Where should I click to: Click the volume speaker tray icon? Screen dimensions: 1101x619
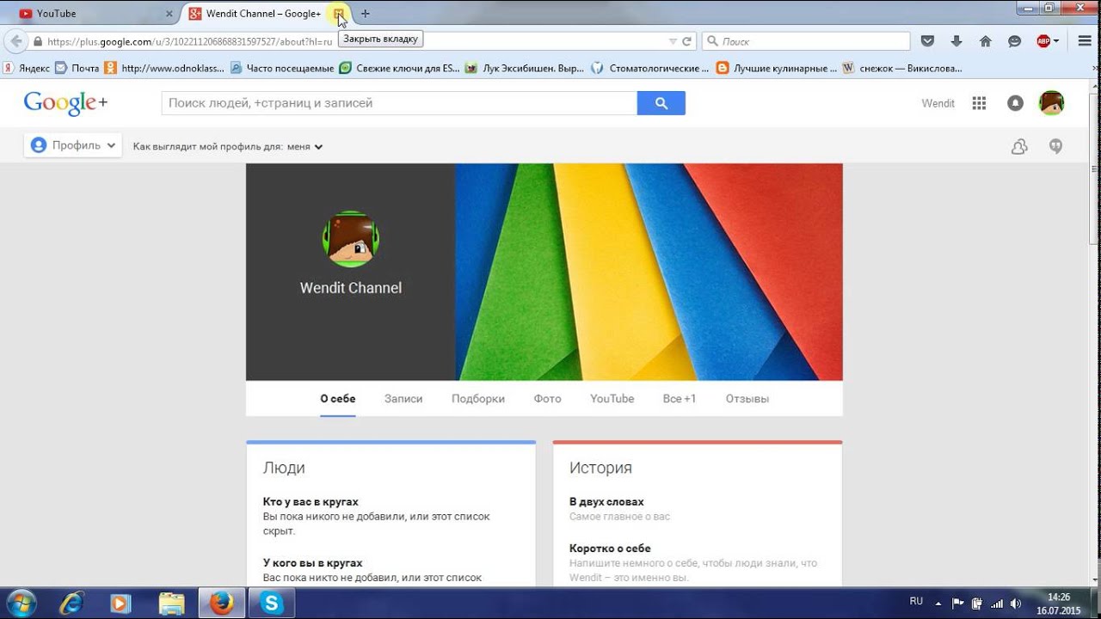click(1016, 604)
